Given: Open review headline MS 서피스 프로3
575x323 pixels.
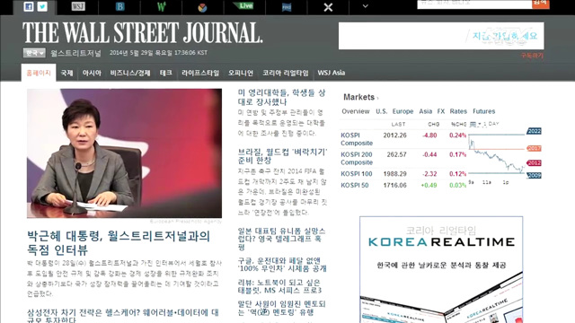Looking at the screenshot, I should click(279, 286).
